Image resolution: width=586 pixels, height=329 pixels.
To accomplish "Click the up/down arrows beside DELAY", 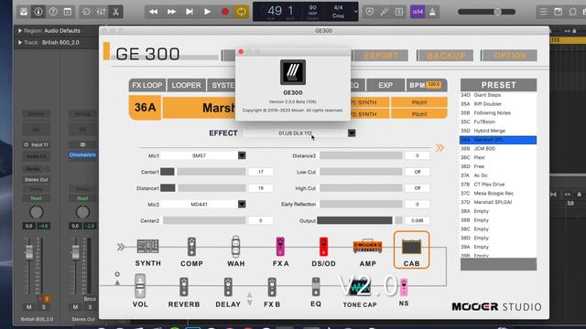I will (249, 299).
